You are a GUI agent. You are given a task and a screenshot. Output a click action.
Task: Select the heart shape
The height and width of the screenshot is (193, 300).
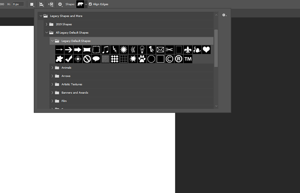click(x=206, y=50)
